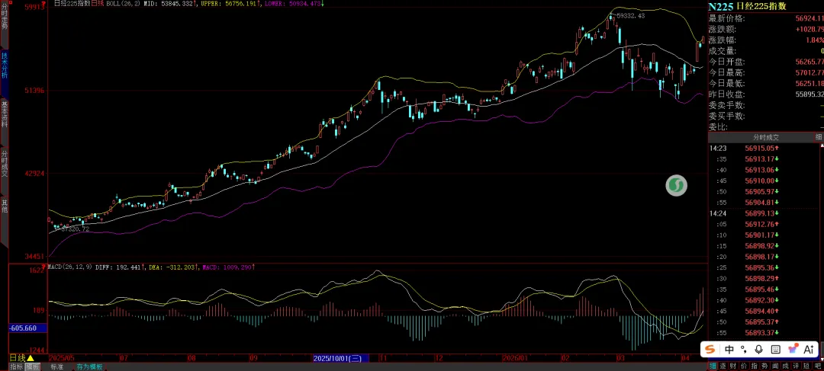This screenshot has height=371, width=824.
Task: Select the 指 tab at bottom right
Action: tap(755, 366)
